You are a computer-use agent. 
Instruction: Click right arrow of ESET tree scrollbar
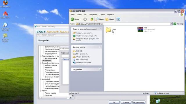[70, 98]
